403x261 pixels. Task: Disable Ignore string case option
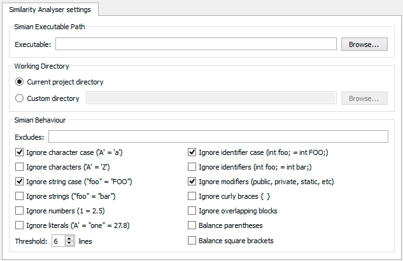(20, 182)
